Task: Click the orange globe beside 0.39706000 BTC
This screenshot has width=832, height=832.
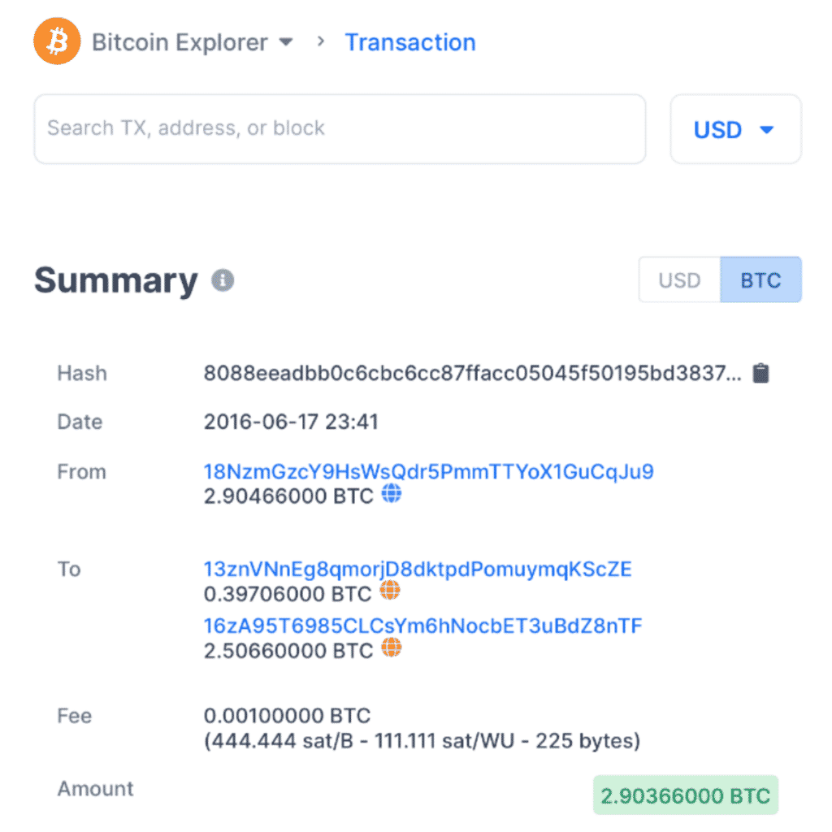Action: [x=390, y=591]
